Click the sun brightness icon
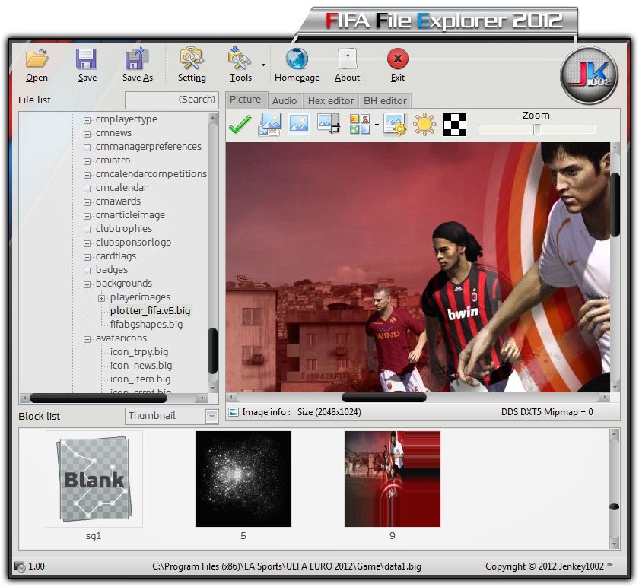 pos(424,125)
